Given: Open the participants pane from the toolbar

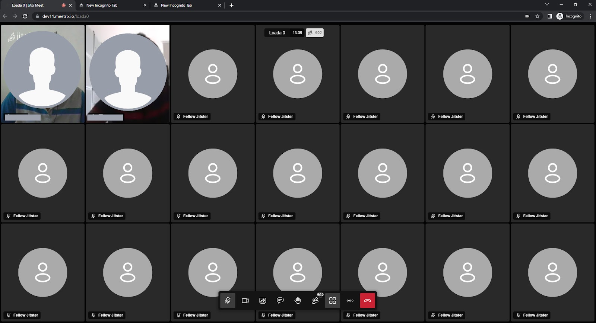Looking at the screenshot, I should (x=315, y=301).
